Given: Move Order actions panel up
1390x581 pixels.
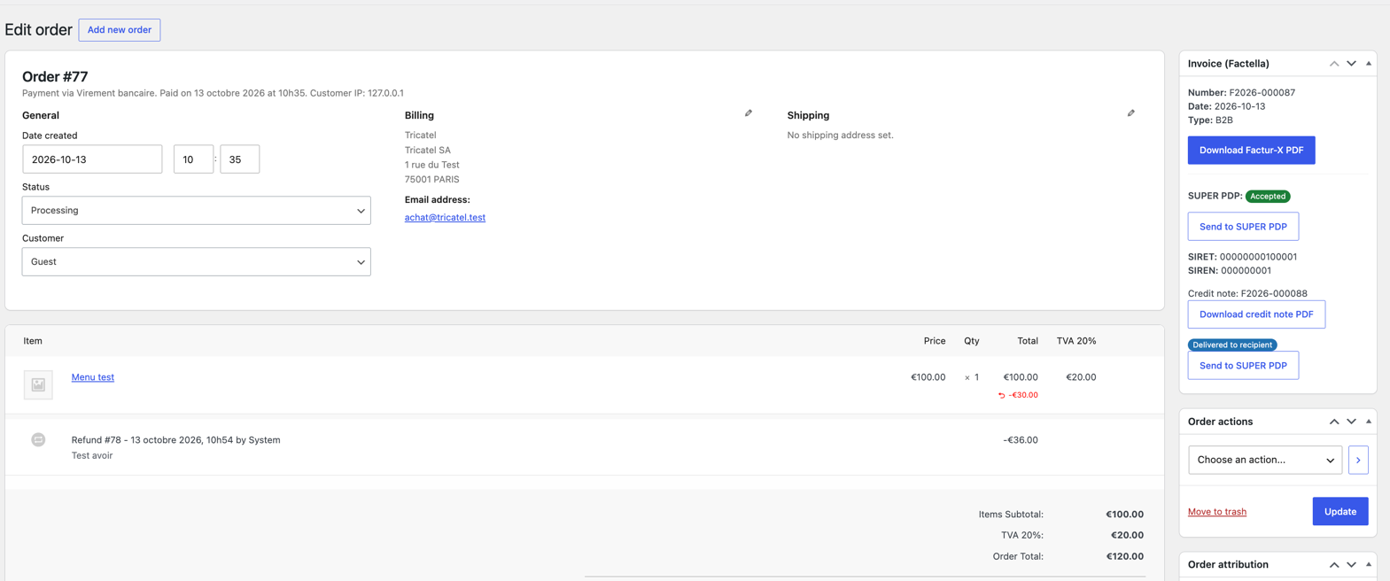Looking at the screenshot, I should pos(1334,422).
